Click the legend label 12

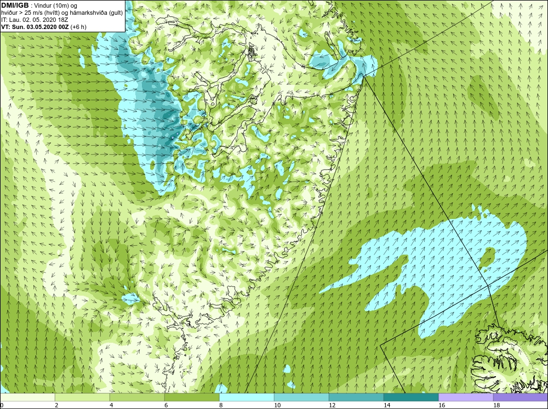coord(332,405)
